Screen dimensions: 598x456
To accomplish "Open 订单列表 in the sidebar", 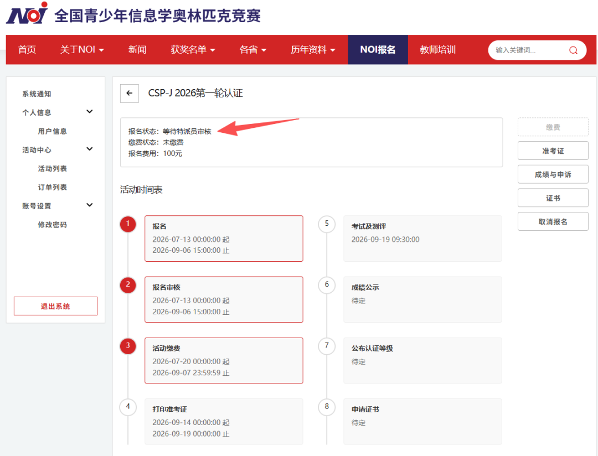I will [52, 187].
